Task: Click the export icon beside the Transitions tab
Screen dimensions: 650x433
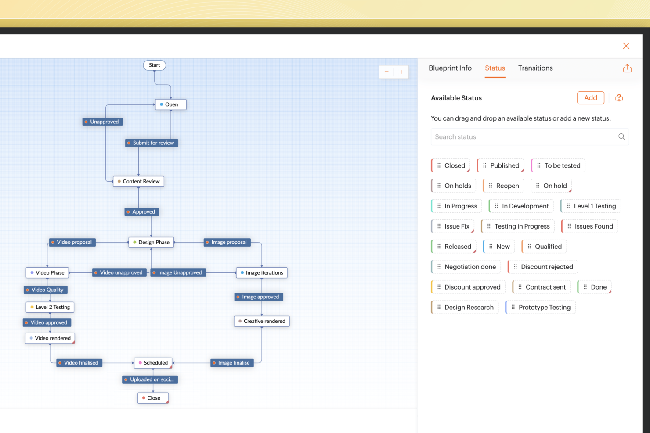Action: [627, 68]
